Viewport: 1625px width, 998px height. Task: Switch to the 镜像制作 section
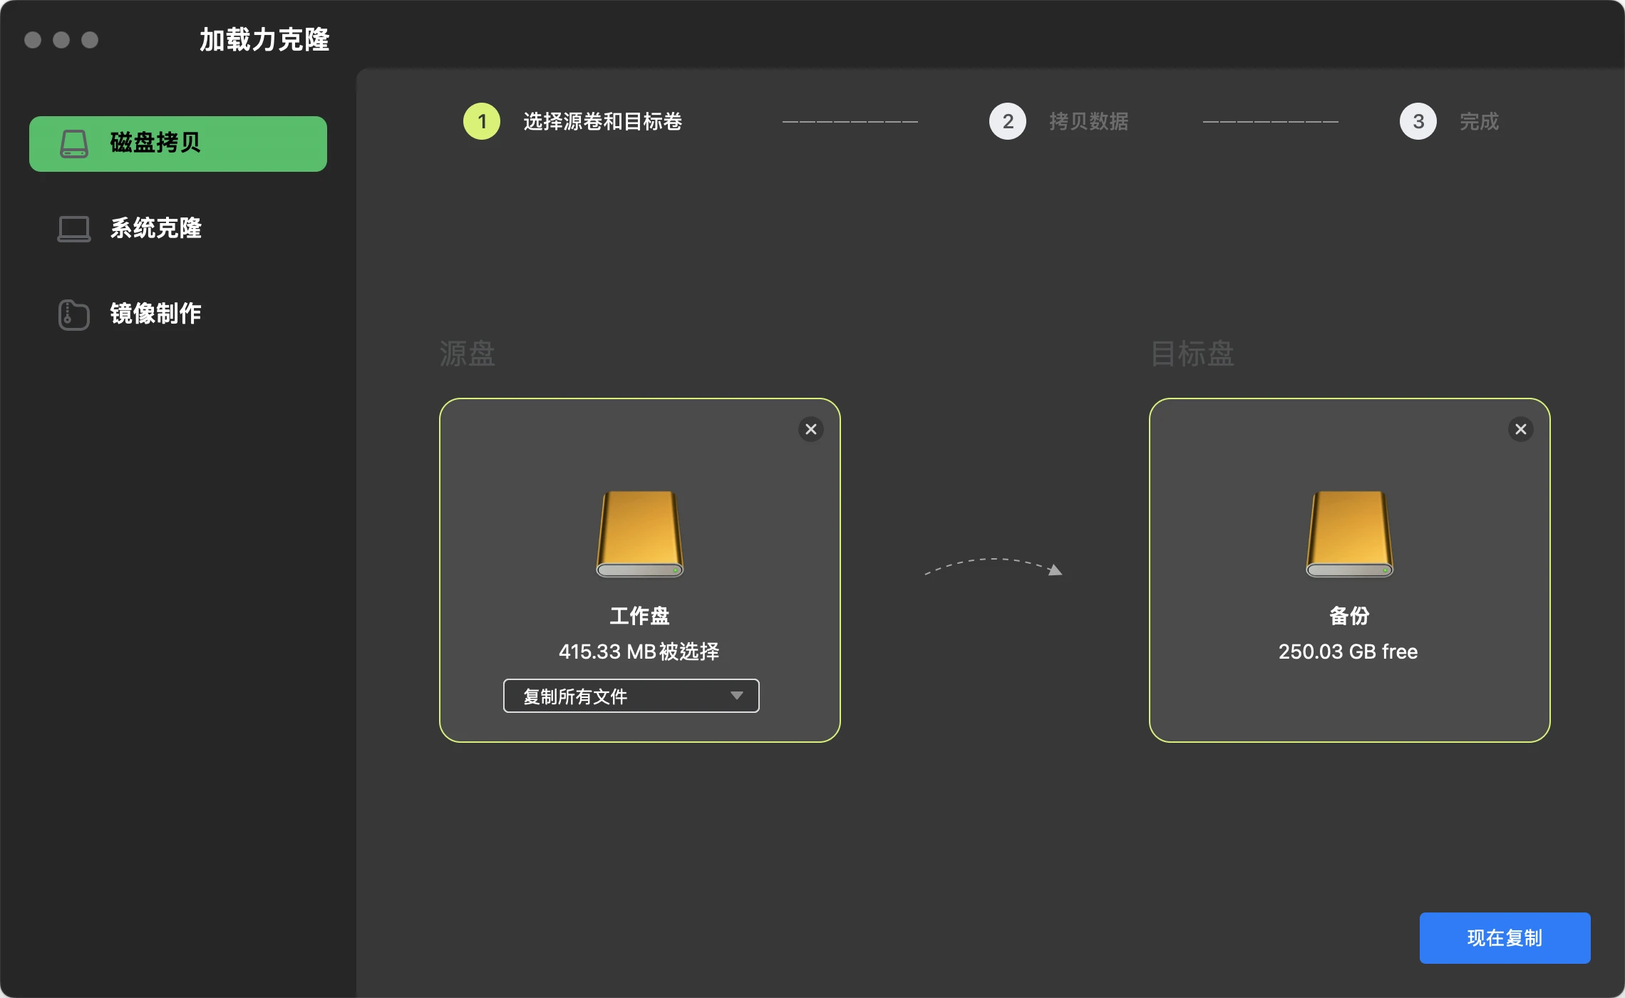point(155,314)
